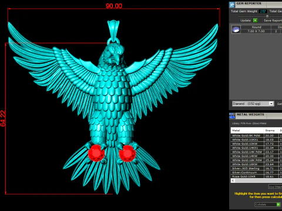Click the Library: Fifth Ave metal label
Viewport: 282px width, 211px height.
tap(249, 123)
